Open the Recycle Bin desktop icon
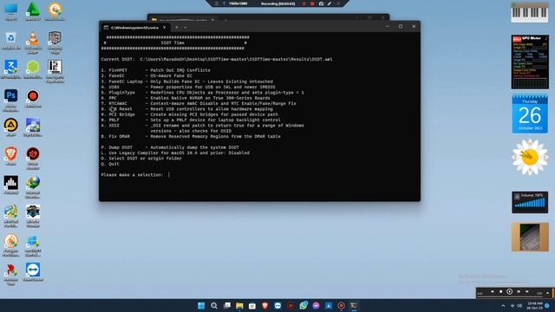This screenshot has height=312, width=555. click(10, 41)
